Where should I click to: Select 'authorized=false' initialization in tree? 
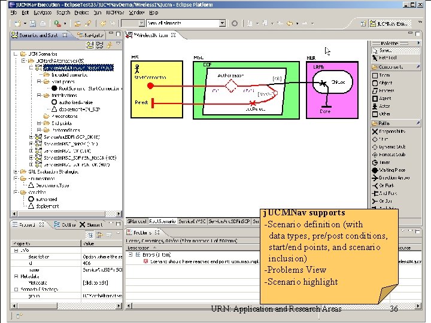click(x=72, y=102)
